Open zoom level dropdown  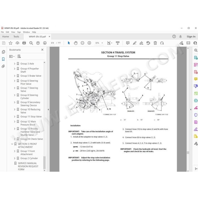click(102, 43)
